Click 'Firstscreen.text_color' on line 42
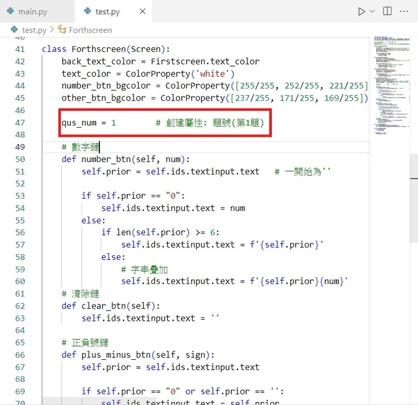This screenshot has width=418, height=405. pos(205,62)
